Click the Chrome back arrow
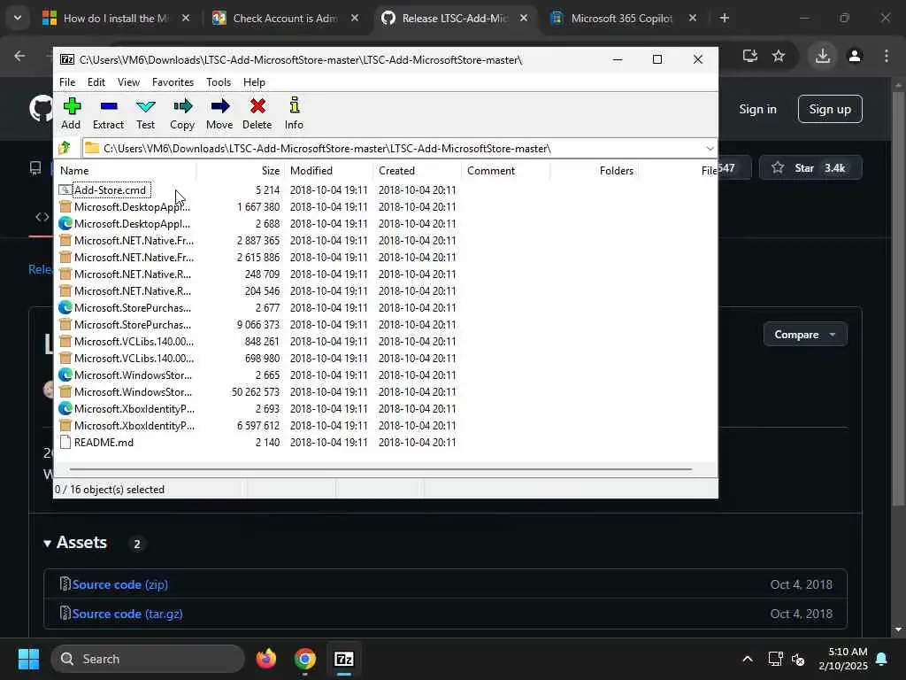Screen dimensions: 906x680 (x=19, y=56)
